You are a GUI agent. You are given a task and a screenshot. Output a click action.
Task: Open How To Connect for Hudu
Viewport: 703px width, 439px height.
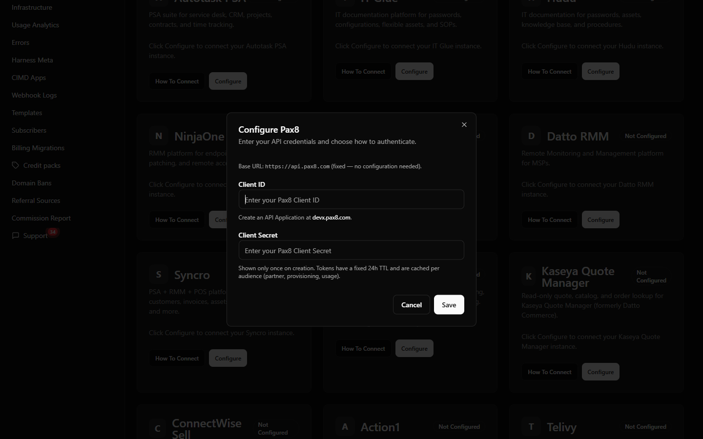[x=549, y=71]
